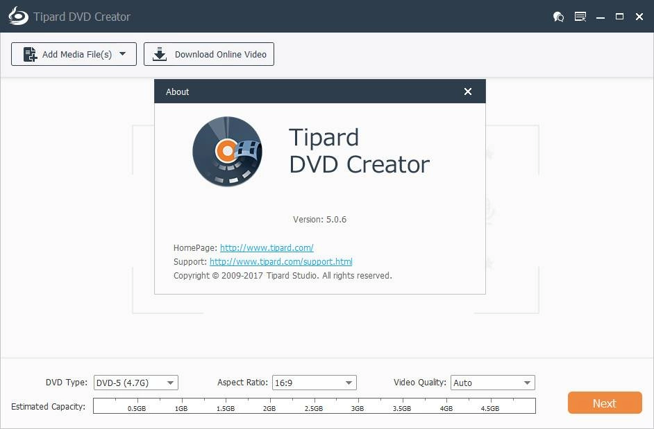Click the About dialog title text
This screenshot has height=429, width=654.
177,91
